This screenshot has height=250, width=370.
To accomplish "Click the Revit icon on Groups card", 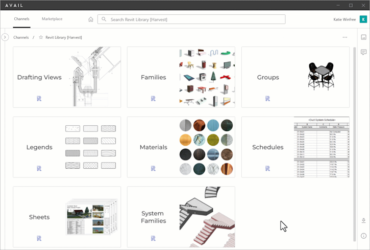I will point(267,99).
